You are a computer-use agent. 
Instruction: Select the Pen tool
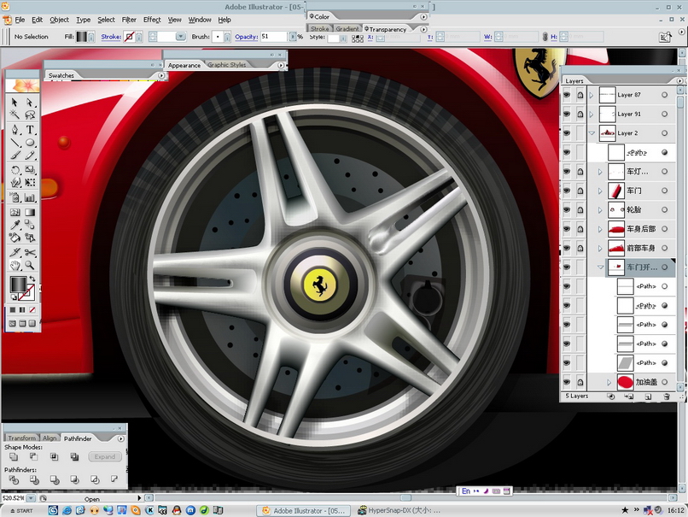(x=15, y=130)
